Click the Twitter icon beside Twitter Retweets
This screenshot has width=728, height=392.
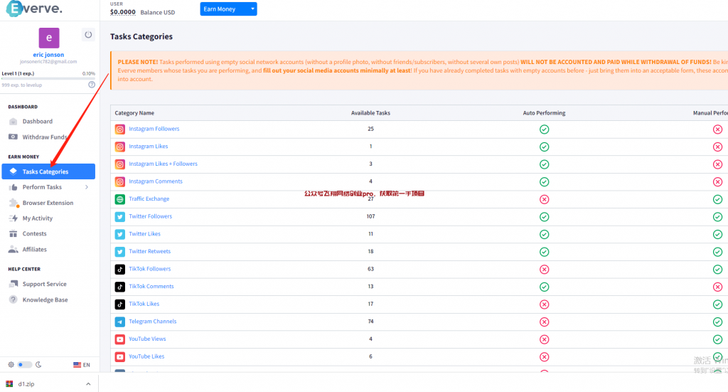120,251
